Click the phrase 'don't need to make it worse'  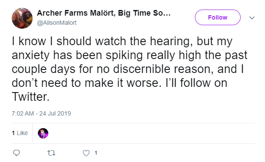(86, 83)
